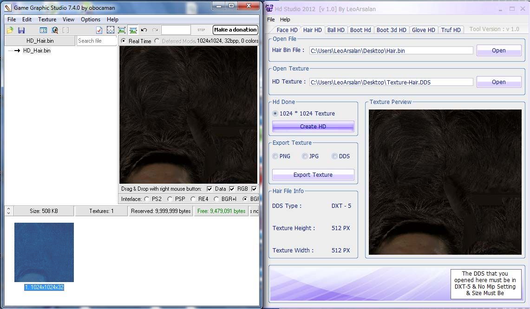Click the save floppy disk icon

point(21,30)
